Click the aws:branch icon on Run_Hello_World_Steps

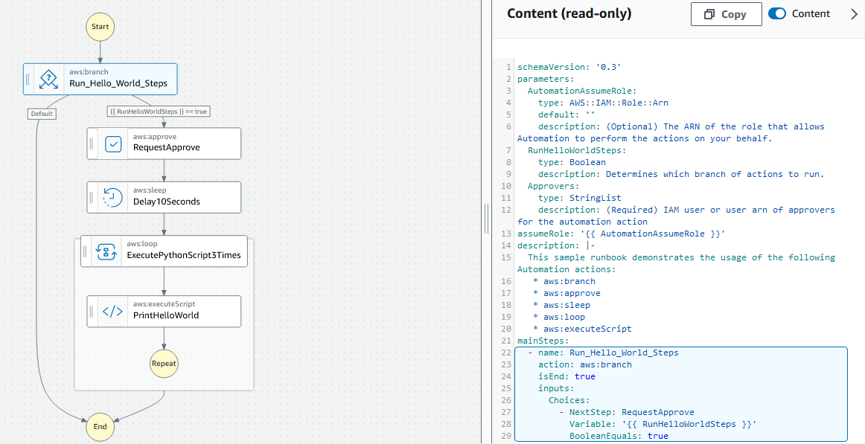[x=48, y=78]
